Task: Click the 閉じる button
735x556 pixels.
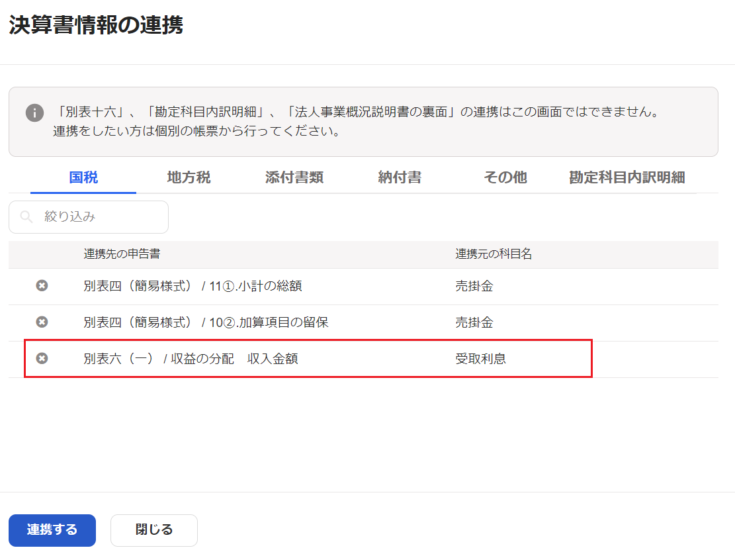Action: pyautogui.click(x=153, y=530)
